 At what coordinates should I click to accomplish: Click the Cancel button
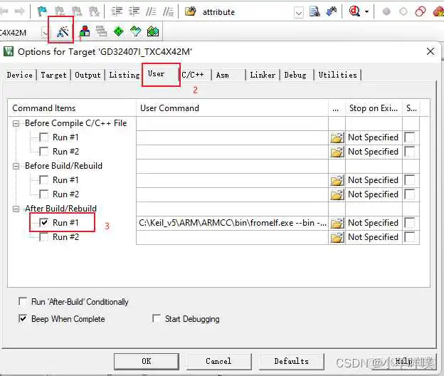click(x=218, y=361)
